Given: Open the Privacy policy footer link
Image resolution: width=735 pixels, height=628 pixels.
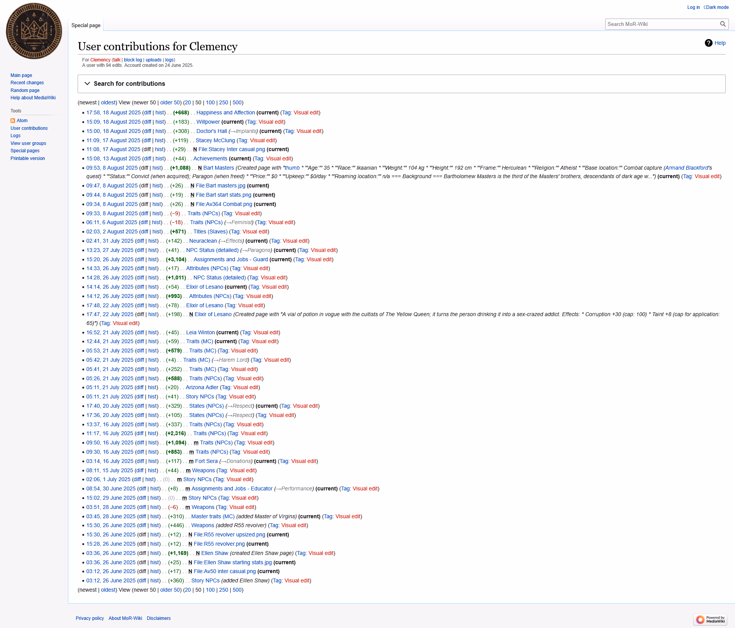Looking at the screenshot, I should 90,618.
